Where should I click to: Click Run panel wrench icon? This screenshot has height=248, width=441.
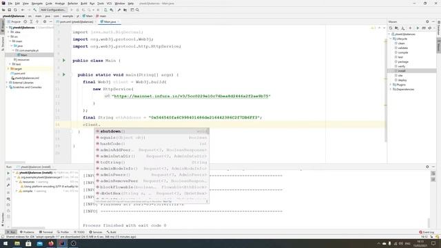pyautogui.click(x=8, y=185)
